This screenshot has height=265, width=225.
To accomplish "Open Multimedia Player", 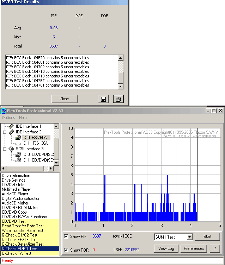I will 16,189.
